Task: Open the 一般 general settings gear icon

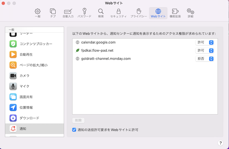Action: coord(37,11)
